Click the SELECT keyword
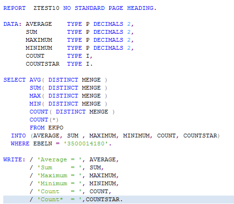The height and width of the screenshot is (204, 234). pos(15,80)
